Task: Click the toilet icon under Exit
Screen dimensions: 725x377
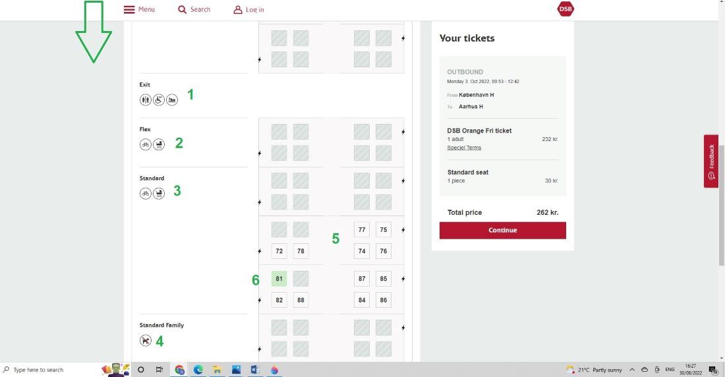Action: coord(146,100)
